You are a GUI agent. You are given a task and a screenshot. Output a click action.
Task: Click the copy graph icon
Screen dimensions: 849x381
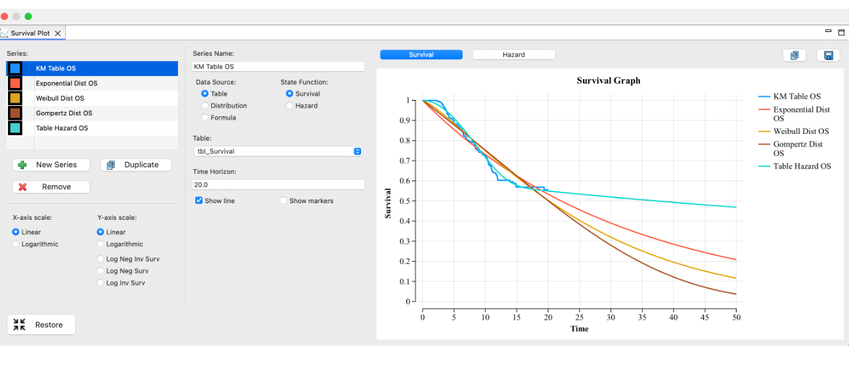coord(794,56)
